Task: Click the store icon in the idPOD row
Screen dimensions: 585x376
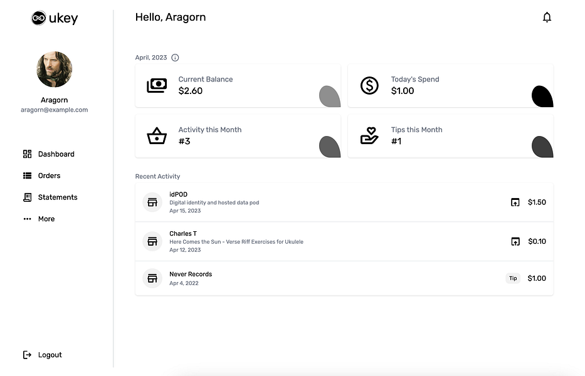Action: pyautogui.click(x=152, y=202)
